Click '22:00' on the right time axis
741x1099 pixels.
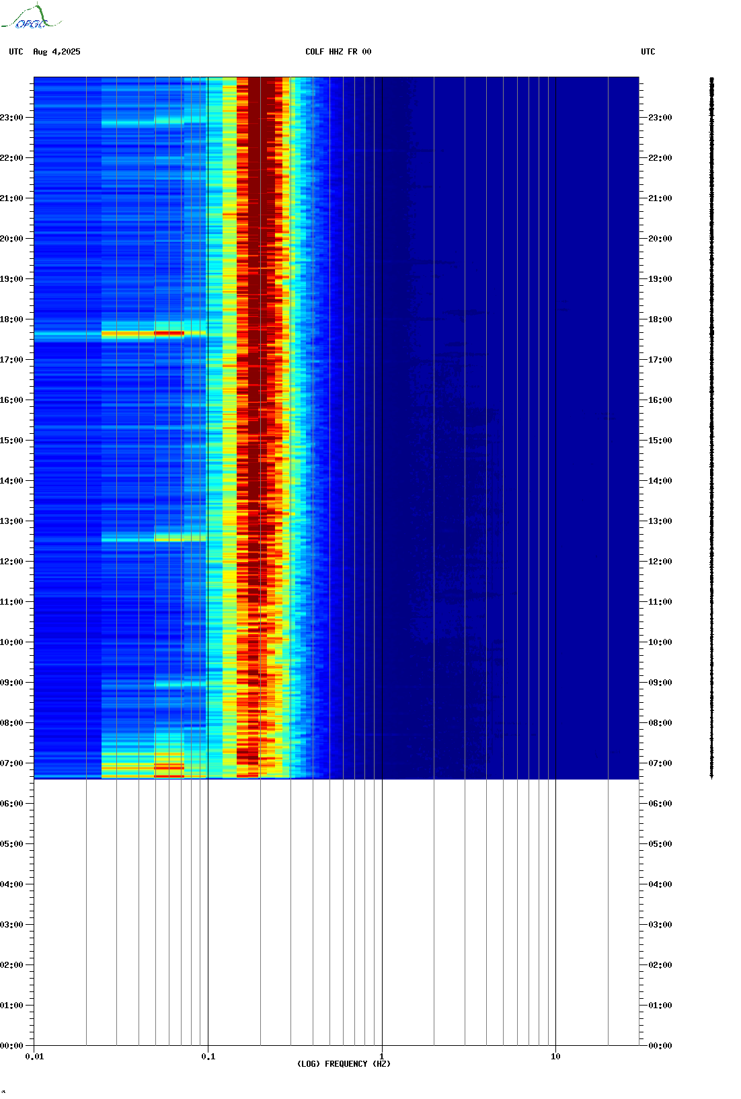click(x=660, y=158)
